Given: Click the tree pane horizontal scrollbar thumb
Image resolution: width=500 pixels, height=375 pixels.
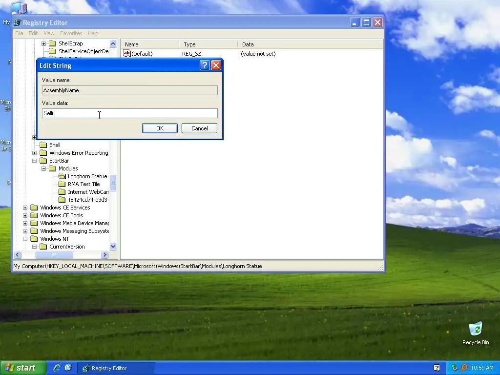Looking at the screenshot, I should click(54, 254).
